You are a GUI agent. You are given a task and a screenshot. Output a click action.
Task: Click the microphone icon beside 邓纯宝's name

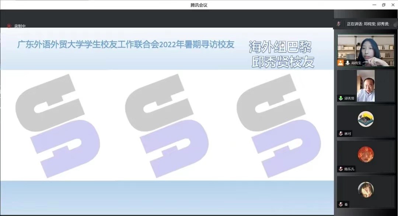347,63
